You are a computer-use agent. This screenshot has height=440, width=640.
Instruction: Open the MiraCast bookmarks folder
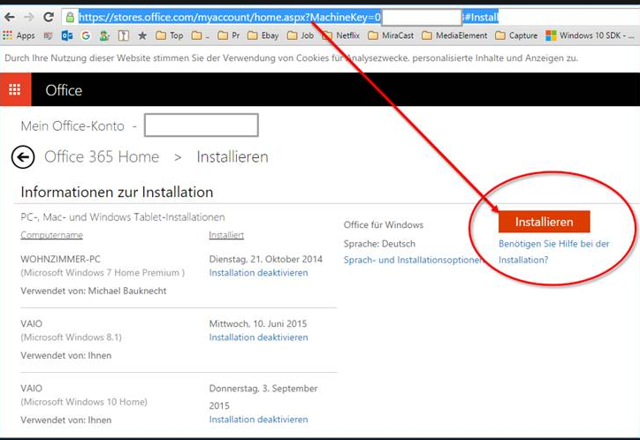(391, 35)
